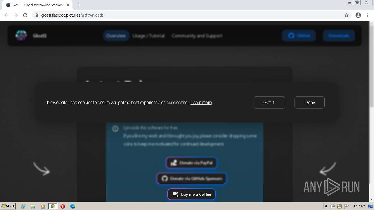Open Action Center flag icon
Image resolution: width=374 pixels, height=210 pixels.
coord(346,206)
